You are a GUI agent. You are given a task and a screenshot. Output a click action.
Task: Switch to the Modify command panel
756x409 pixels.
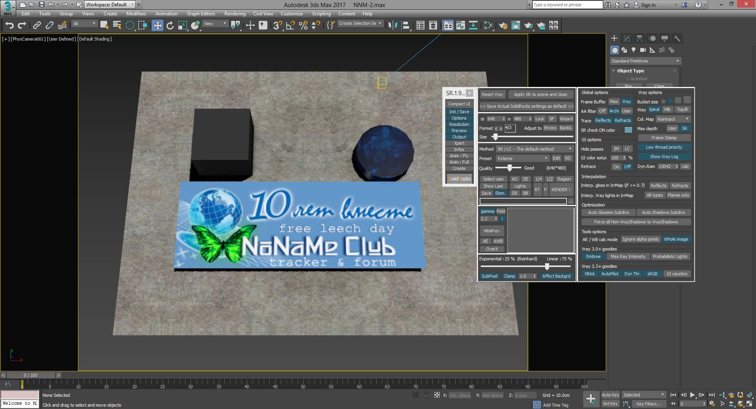[627, 39]
